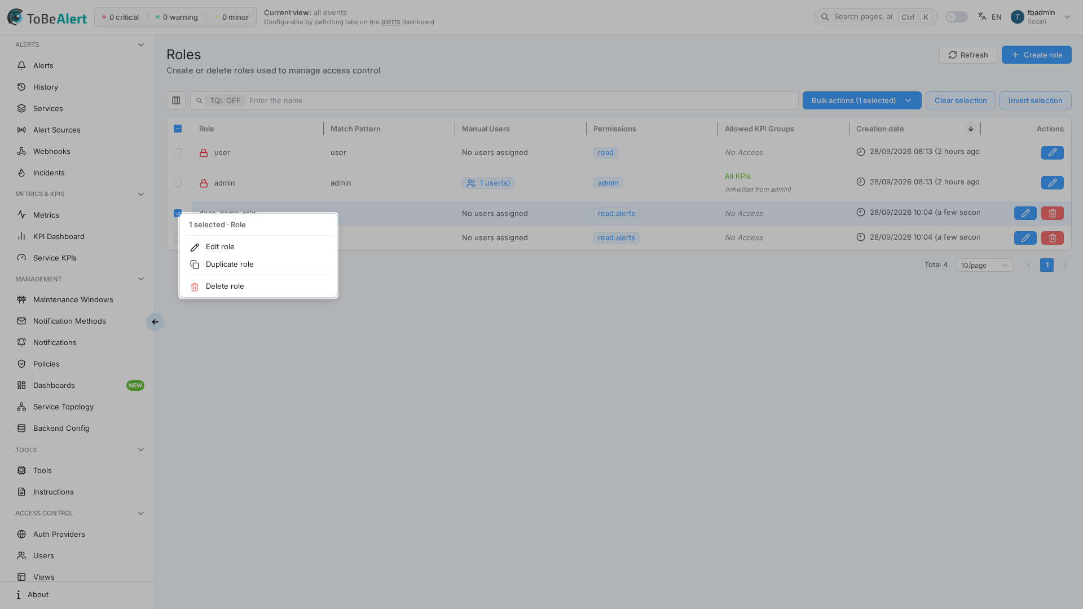
Task: Uncheck the selected role's checkbox
Action: click(x=178, y=213)
